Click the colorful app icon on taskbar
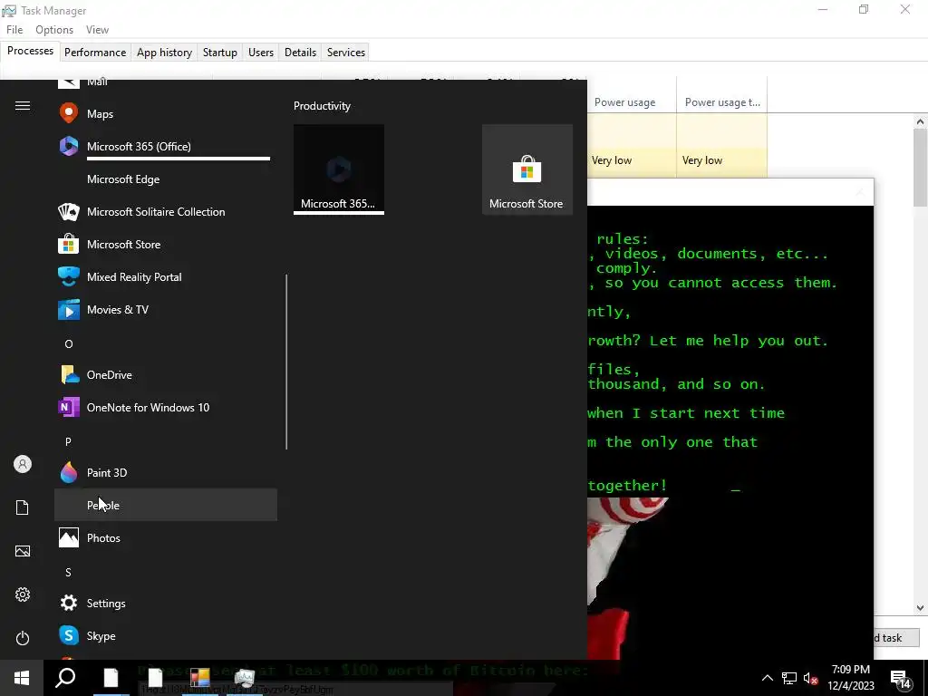 pyautogui.click(x=200, y=678)
